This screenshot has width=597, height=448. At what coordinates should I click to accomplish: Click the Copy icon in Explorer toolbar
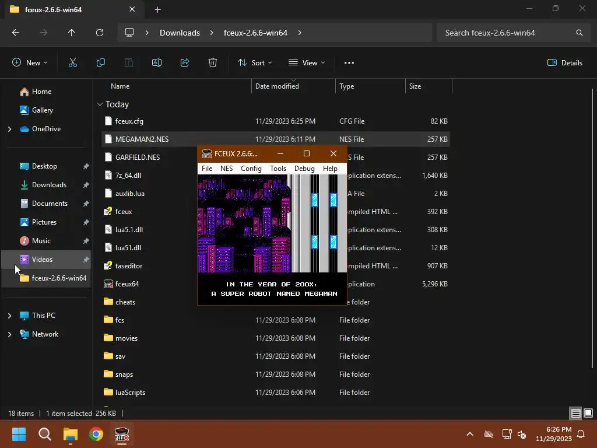(100, 63)
